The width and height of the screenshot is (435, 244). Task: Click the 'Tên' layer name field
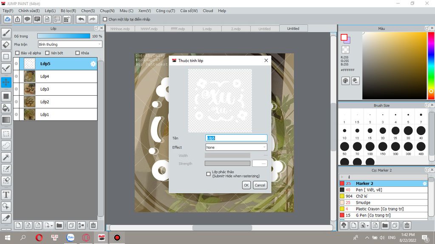[236, 138]
